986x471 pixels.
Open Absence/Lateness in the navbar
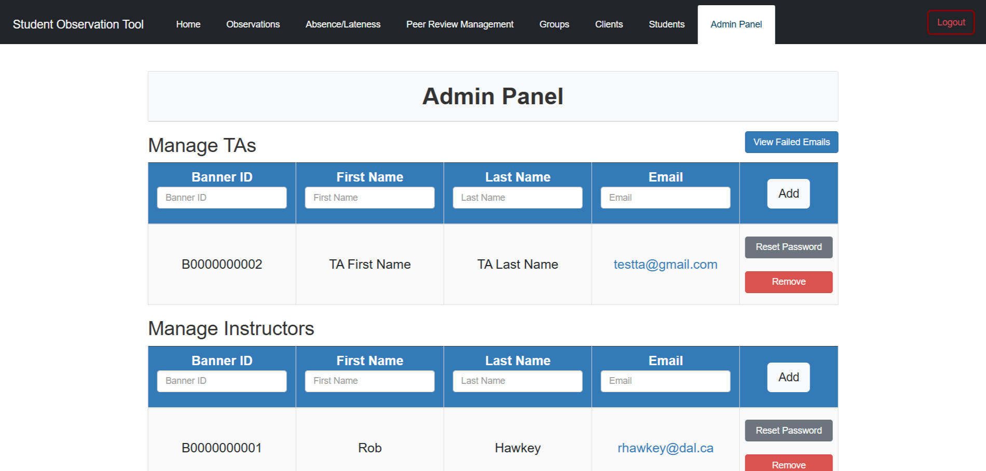tap(343, 24)
